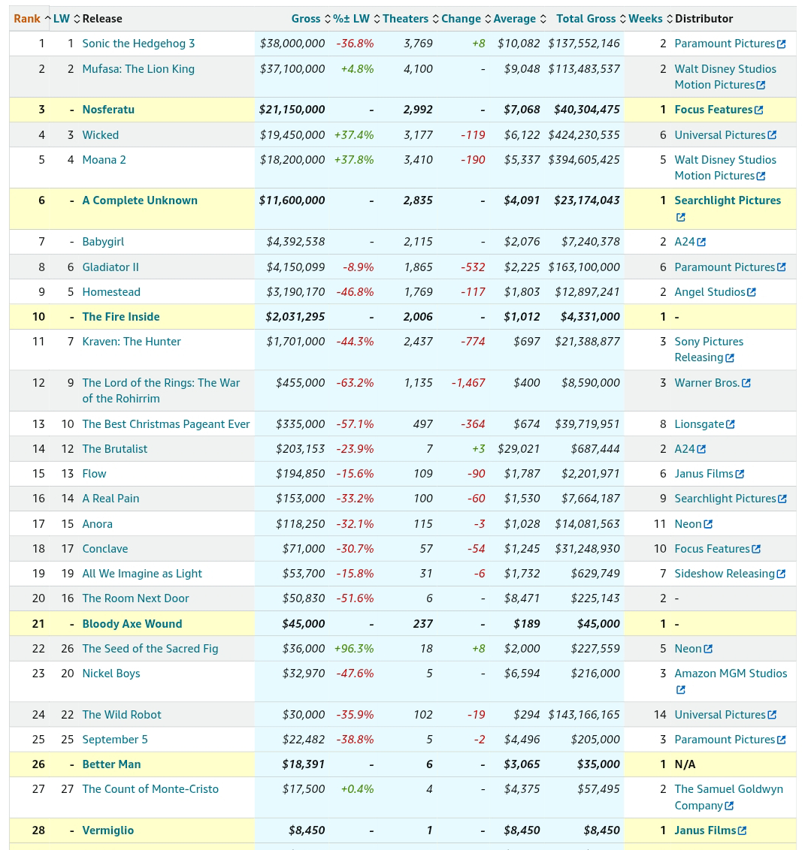Open external link icon in Gladiator II row

pos(782,267)
